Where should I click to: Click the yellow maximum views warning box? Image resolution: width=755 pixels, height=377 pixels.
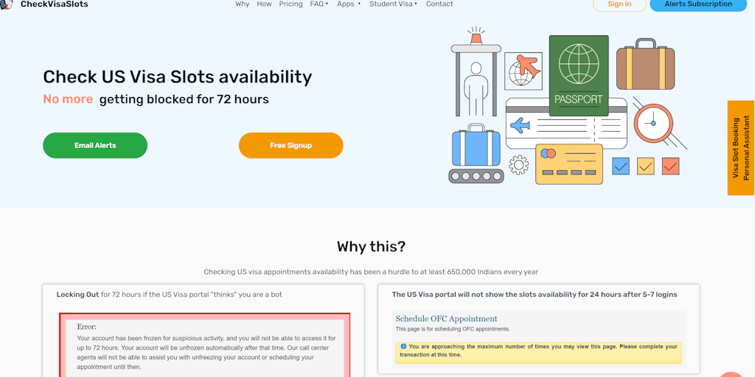click(x=539, y=353)
